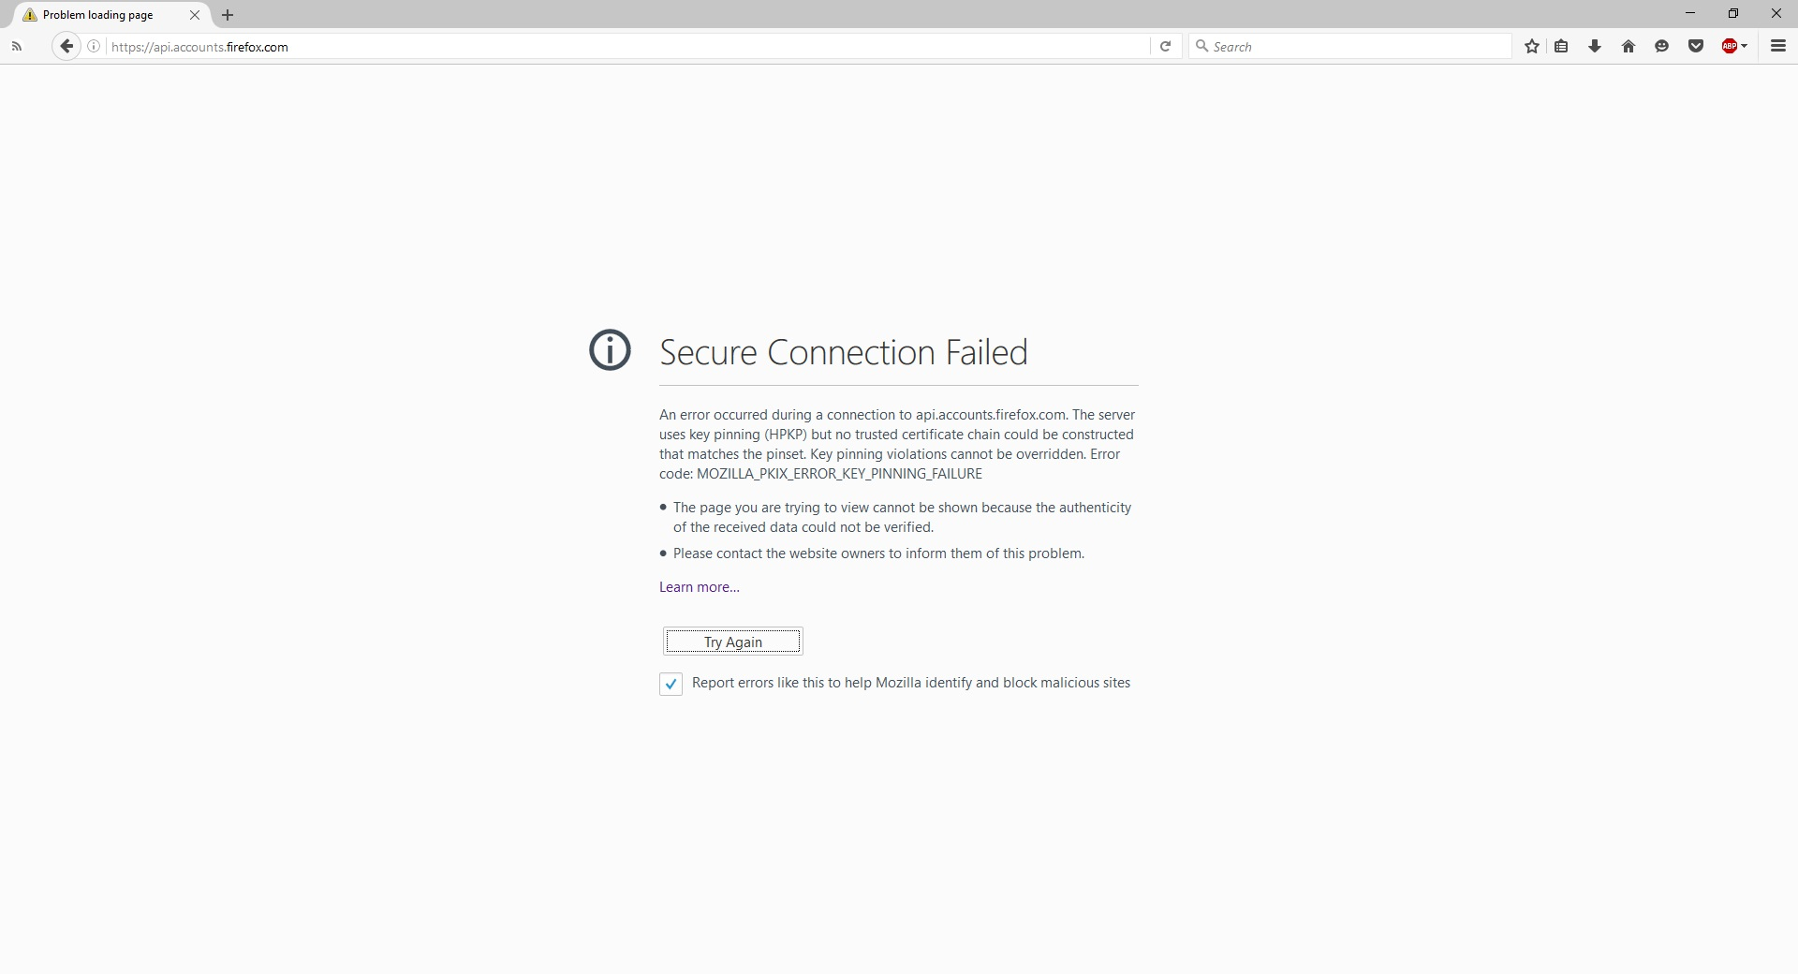The width and height of the screenshot is (1798, 974).
Task: Select the Problem loading page tab
Action: pos(98,15)
